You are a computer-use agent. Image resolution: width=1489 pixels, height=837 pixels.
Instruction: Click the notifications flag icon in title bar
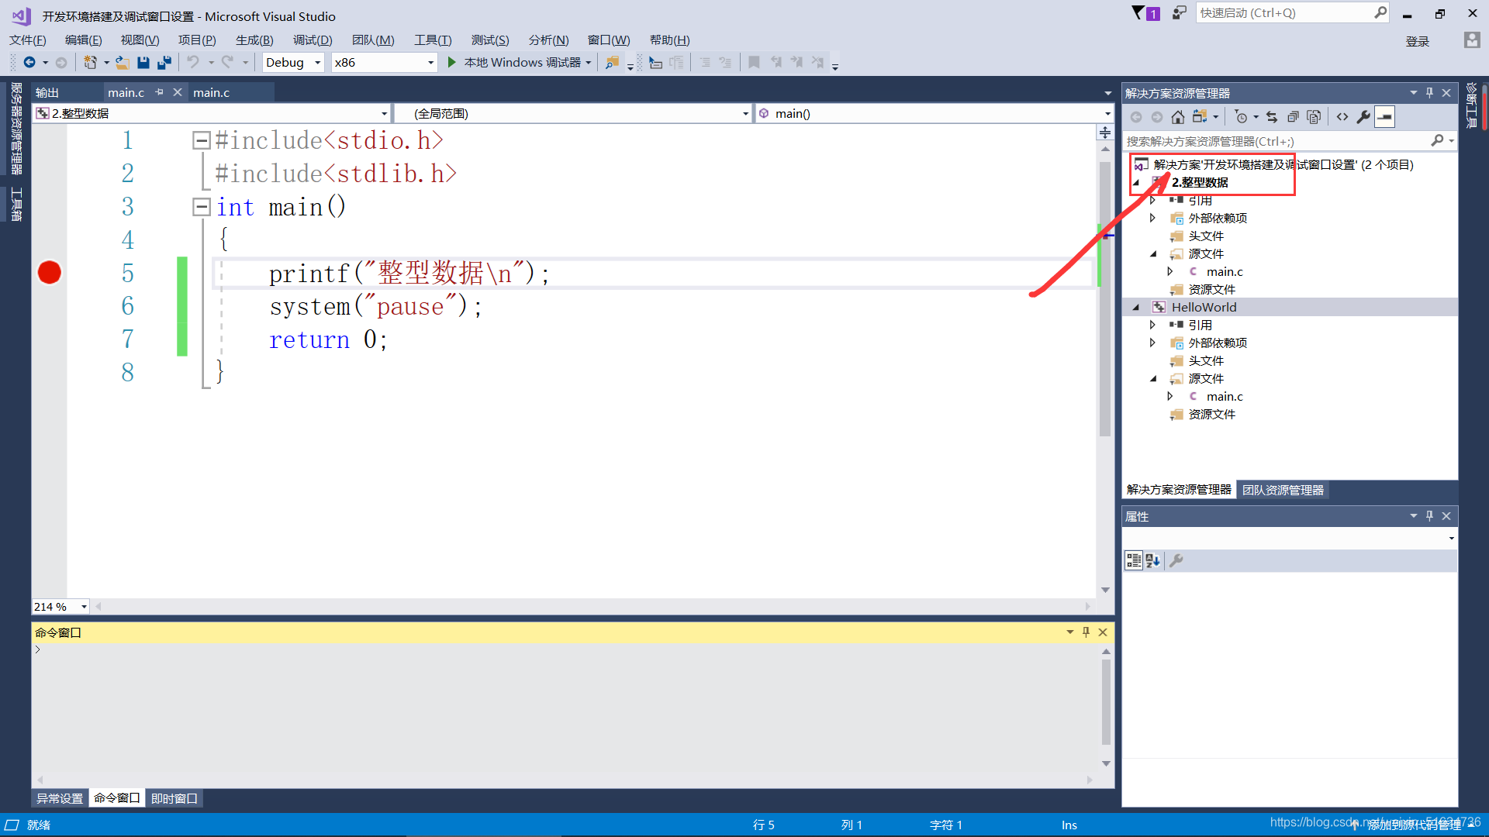point(1138,13)
